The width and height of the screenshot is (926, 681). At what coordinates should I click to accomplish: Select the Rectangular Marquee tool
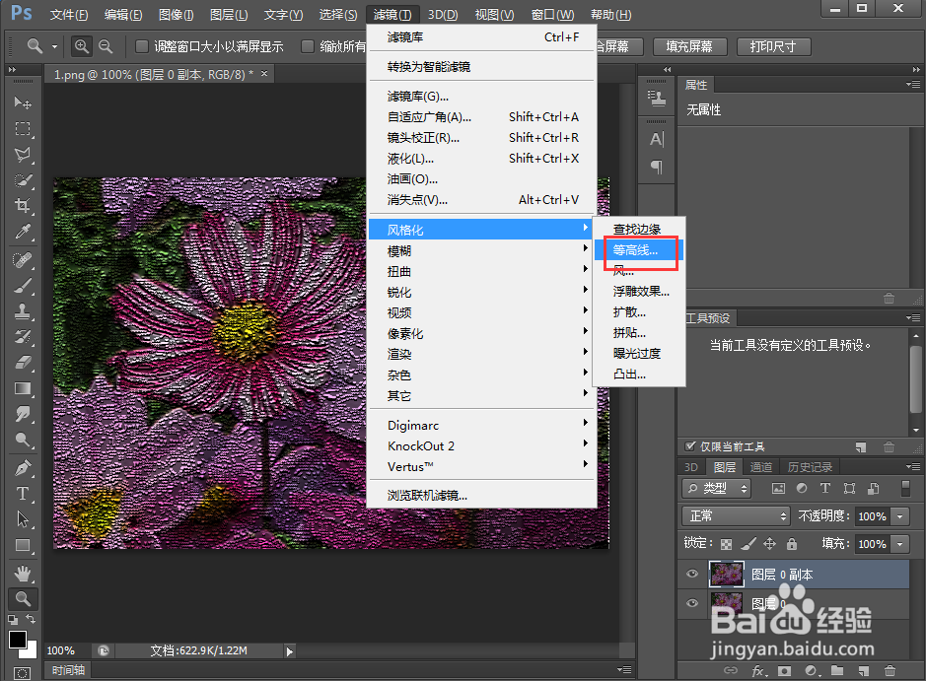click(x=23, y=129)
